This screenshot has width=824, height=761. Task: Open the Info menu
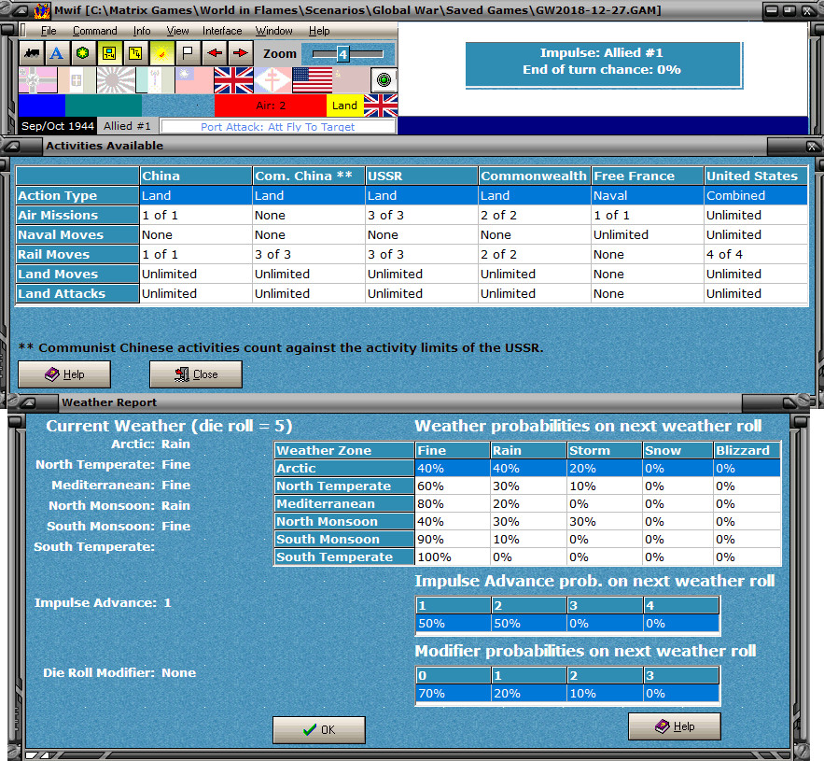pos(142,31)
